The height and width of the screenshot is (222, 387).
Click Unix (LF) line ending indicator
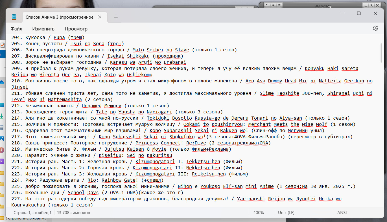(x=286, y=213)
